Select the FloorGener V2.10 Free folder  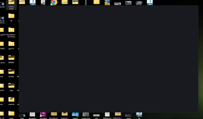coord(11,30)
